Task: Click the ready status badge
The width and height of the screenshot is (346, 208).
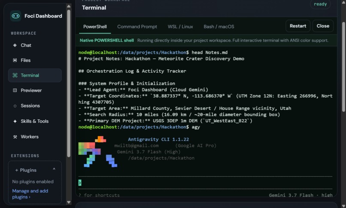Action: [320, 4]
